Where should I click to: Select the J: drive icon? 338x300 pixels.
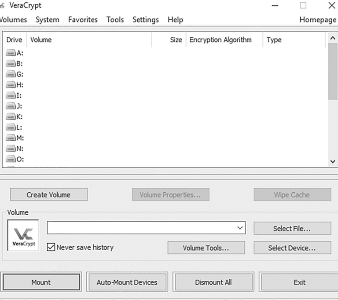pyautogui.click(x=11, y=106)
